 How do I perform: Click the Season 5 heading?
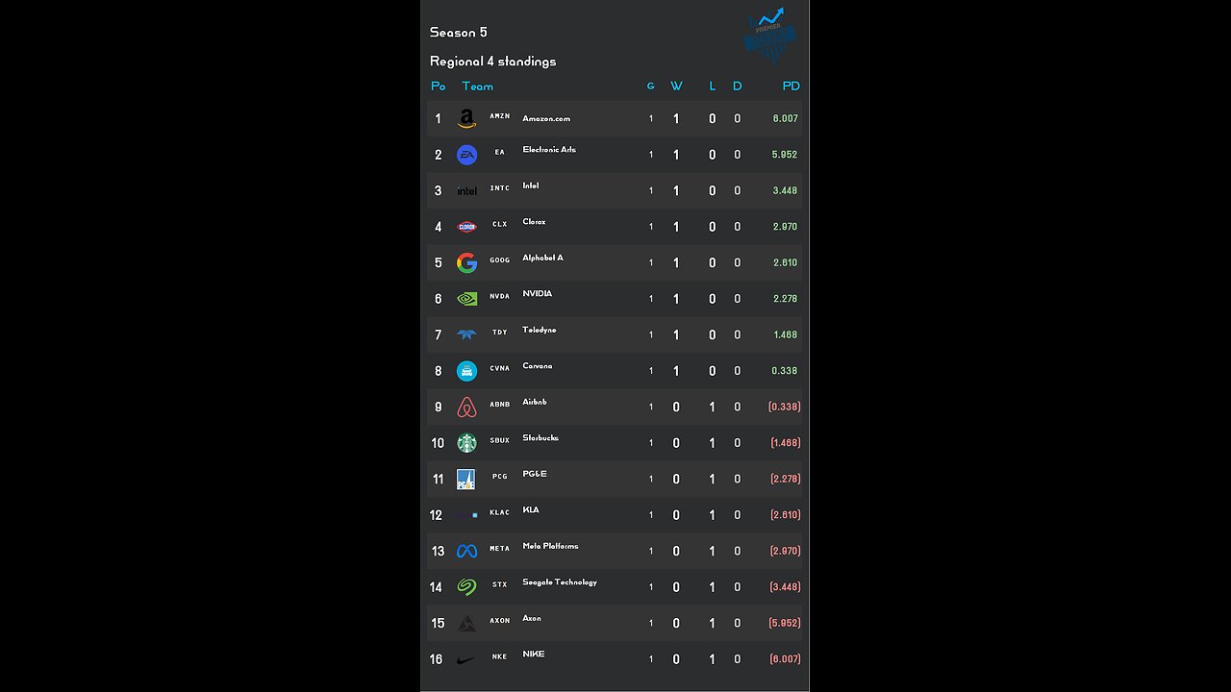pos(458,33)
